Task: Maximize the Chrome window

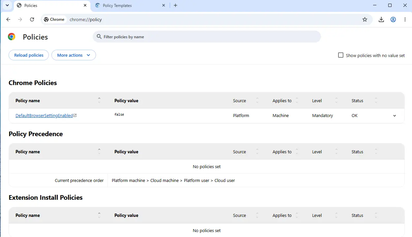Action: click(x=390, y=5)
